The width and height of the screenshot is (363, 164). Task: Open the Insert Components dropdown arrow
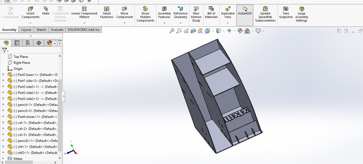31,23
